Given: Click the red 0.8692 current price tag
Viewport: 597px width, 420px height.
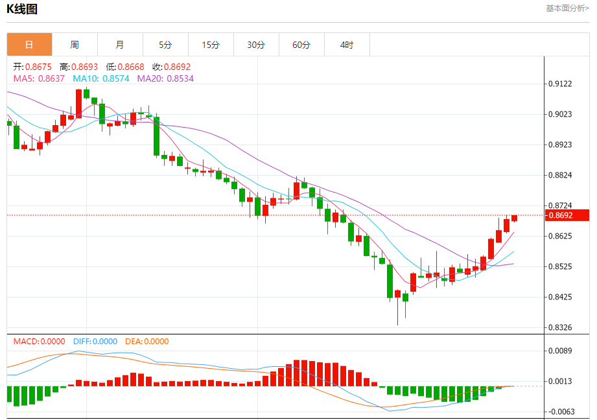Looking at the screenshot, I should point(567,215).
